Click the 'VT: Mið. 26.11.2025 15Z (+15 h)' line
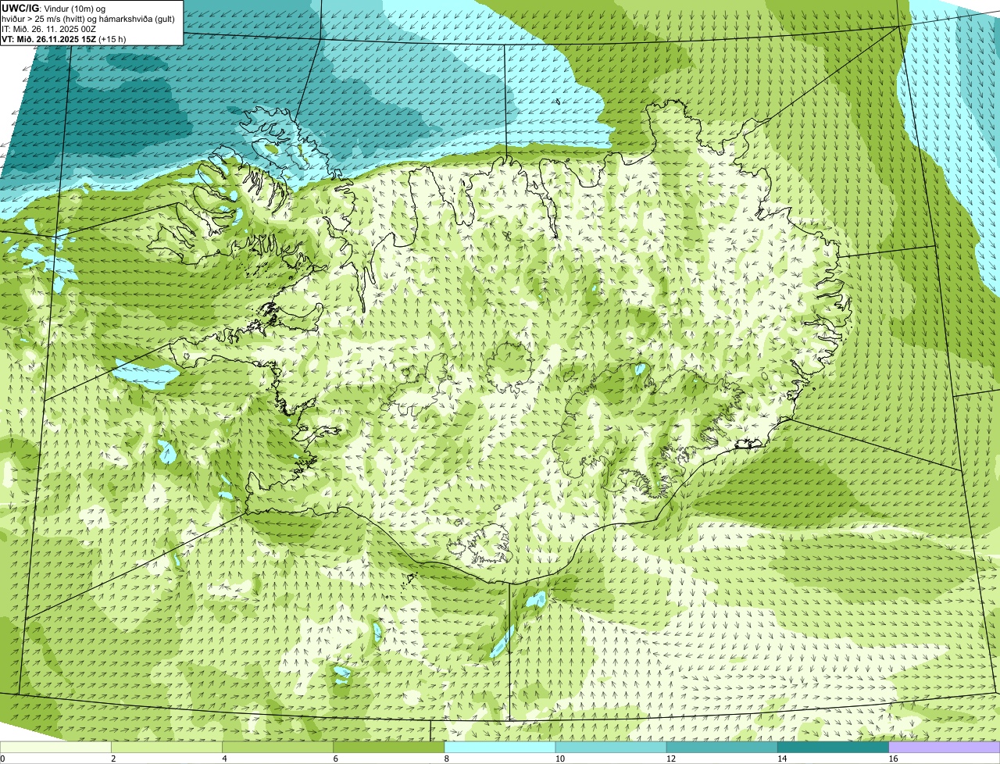This screenshot has height=764, width=1000. [64, 39]
